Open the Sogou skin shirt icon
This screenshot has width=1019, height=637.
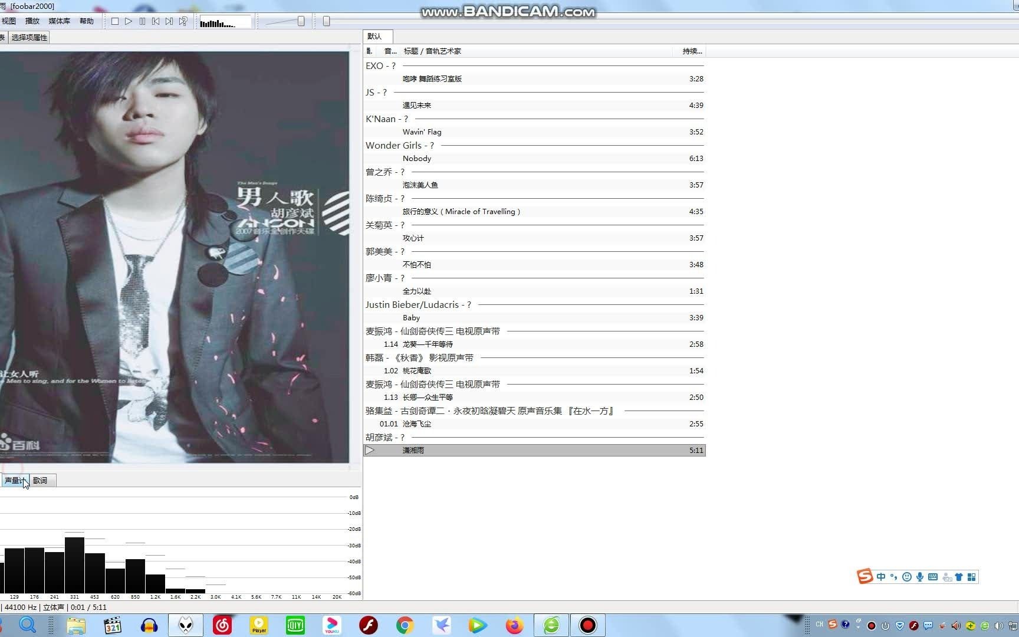(x=959, y=577)
